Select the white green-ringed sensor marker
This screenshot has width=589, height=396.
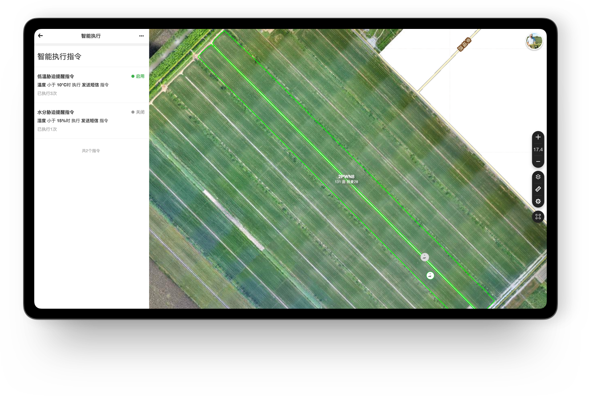(430, 275)
